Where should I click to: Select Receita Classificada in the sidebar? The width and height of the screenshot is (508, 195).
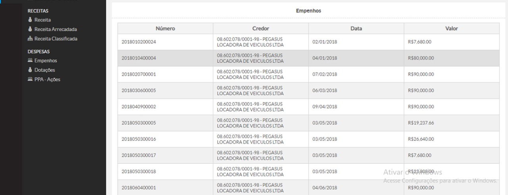tap(56, 39)
